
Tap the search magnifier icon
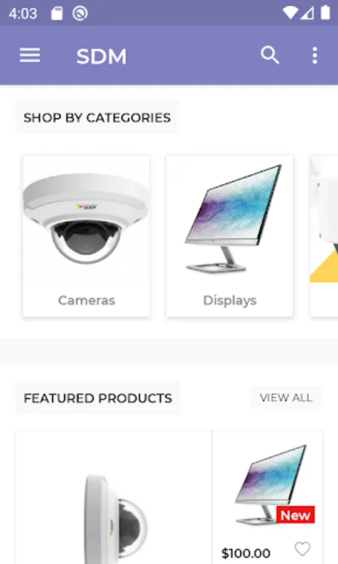270,55
